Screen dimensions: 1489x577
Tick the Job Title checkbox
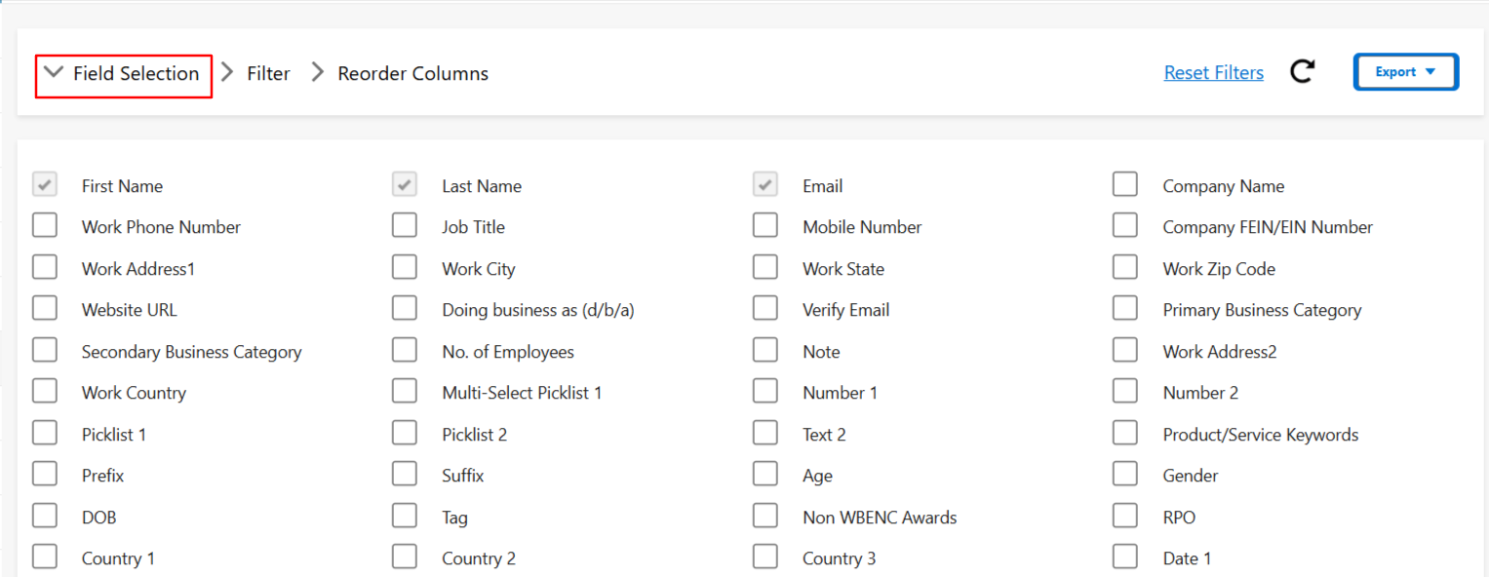(405, 226)
